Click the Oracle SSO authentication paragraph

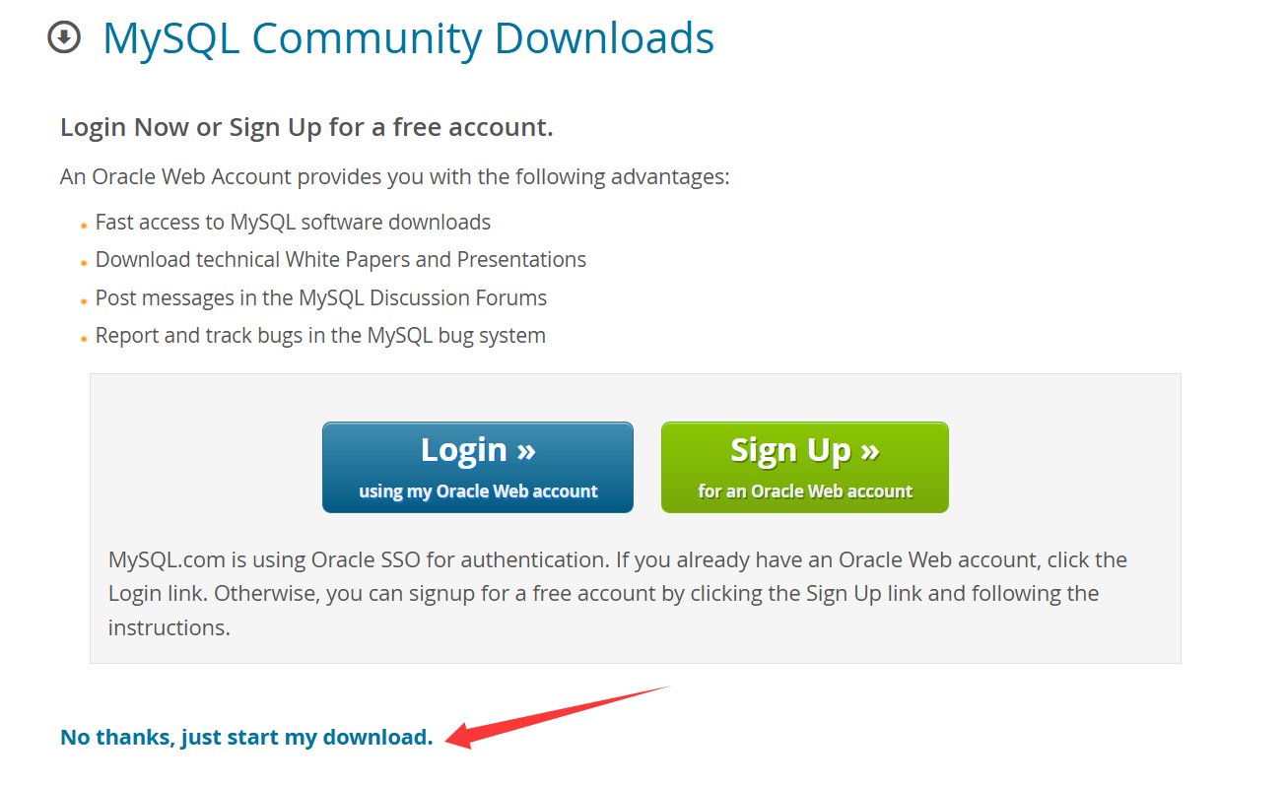[x=618, y=594]
